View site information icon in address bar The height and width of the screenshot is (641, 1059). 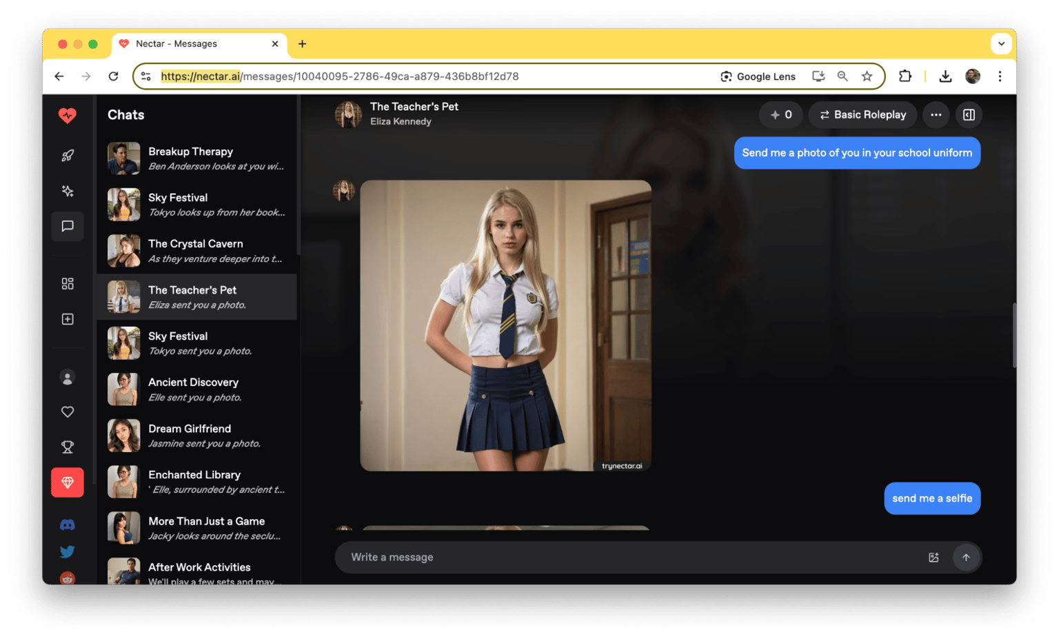[x=146, y=77]
